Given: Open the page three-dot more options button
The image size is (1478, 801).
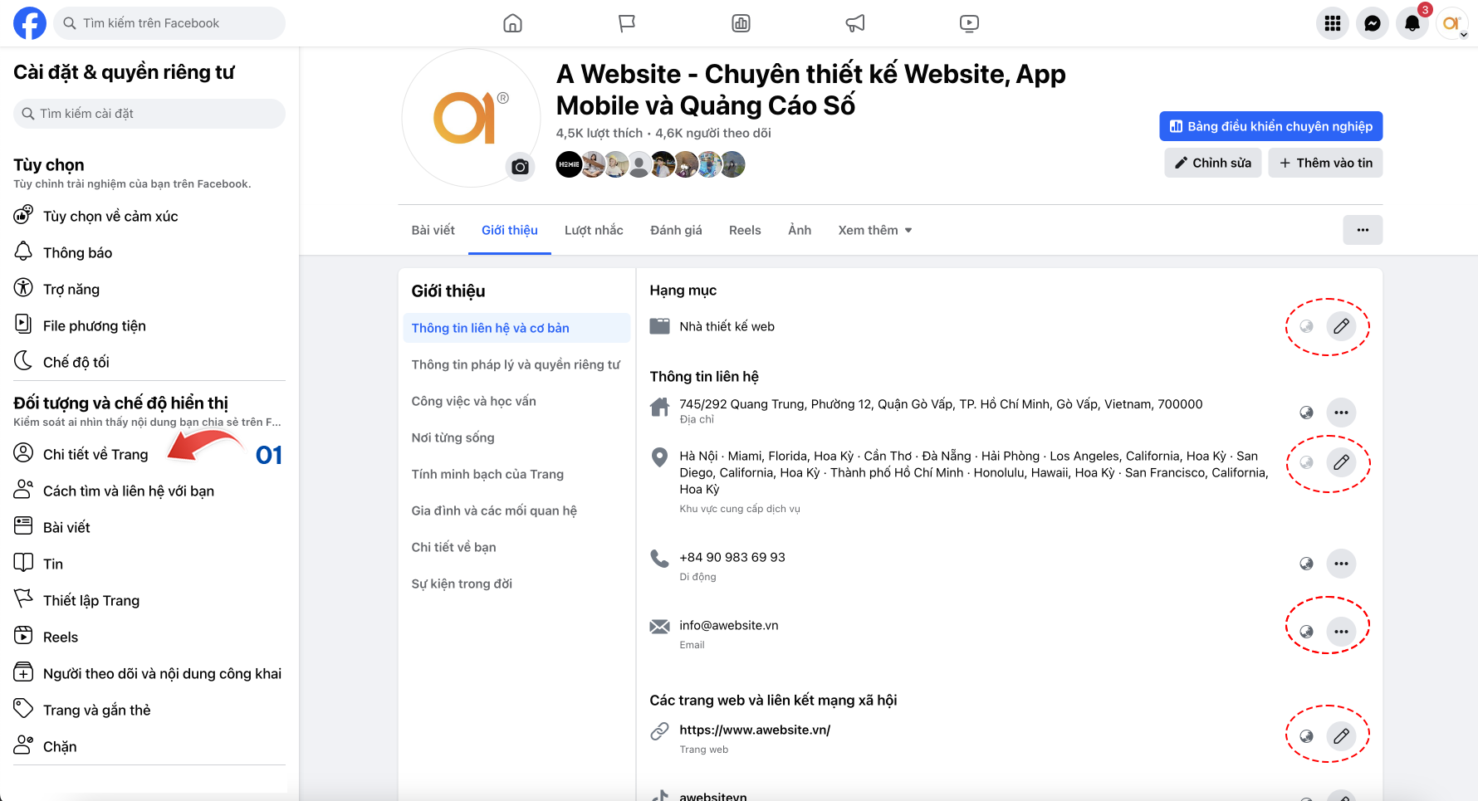Looking at the screenshot, I should tap(1363, 230).
